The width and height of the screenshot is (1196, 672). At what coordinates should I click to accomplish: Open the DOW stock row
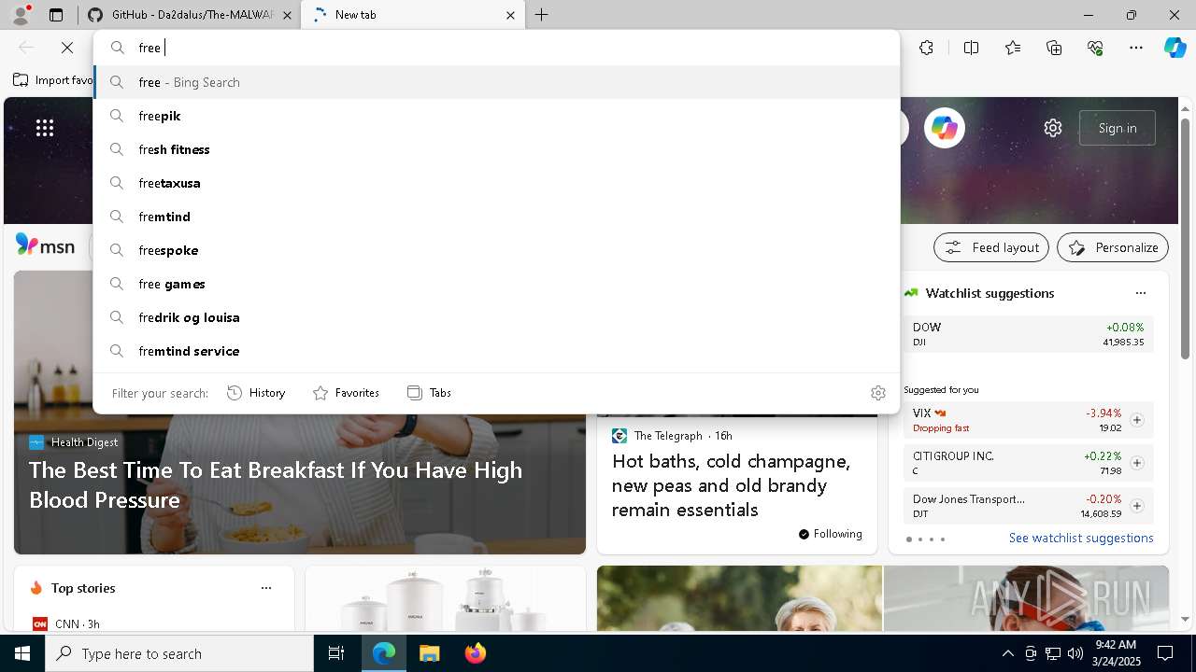pyautogui.click(x=1029, y=334)
